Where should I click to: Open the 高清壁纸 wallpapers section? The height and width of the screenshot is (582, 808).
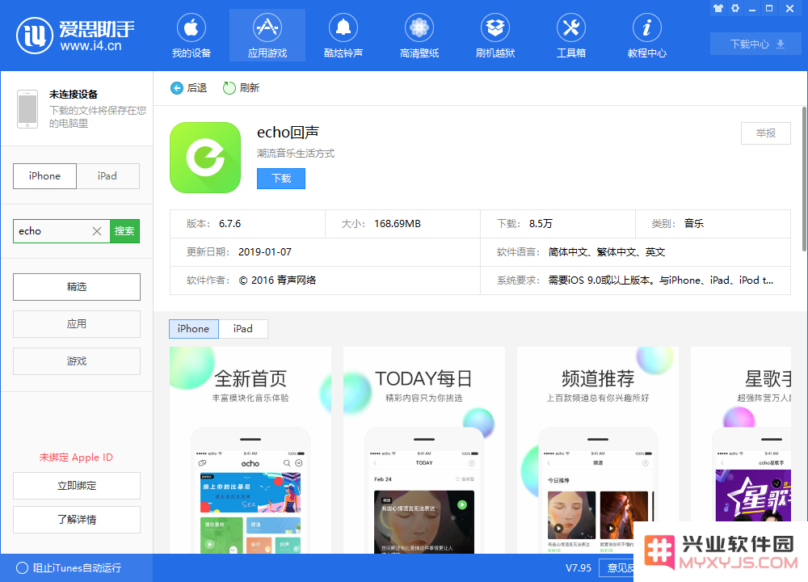click(419, 36)
